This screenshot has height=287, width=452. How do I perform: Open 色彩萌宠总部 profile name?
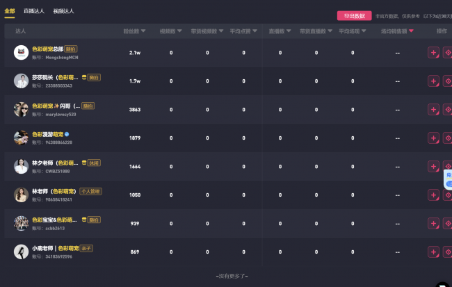[47, 49]
